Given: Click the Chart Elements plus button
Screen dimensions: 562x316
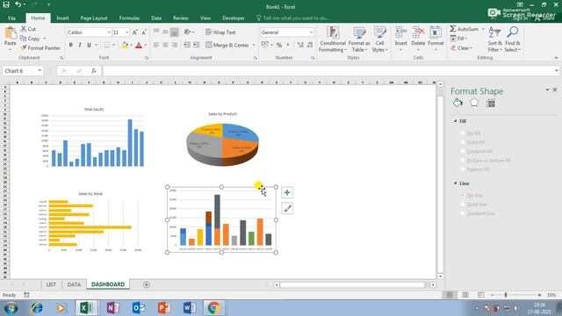Looking at the screenshot, I should (x=287, y=193).
